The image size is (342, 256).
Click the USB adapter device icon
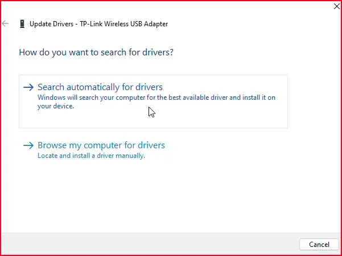pyautogui.click(x=22, y=24)
